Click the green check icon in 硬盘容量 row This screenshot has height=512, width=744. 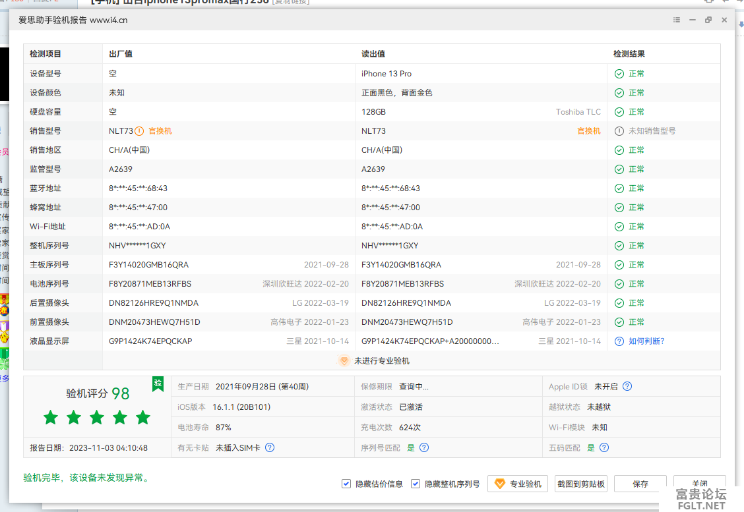click(619, 112)
